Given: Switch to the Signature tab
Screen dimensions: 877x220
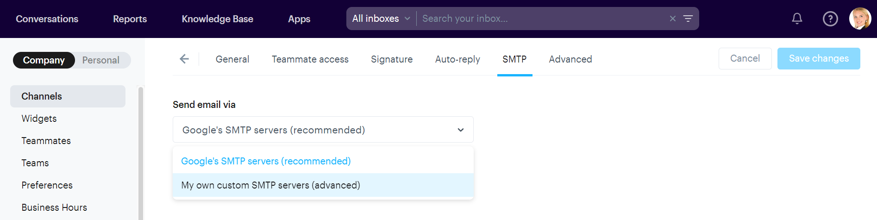Looking at the screenshot, I should (392, 59).
